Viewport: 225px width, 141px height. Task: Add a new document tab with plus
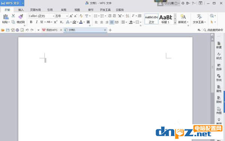[x=110, y=30]
